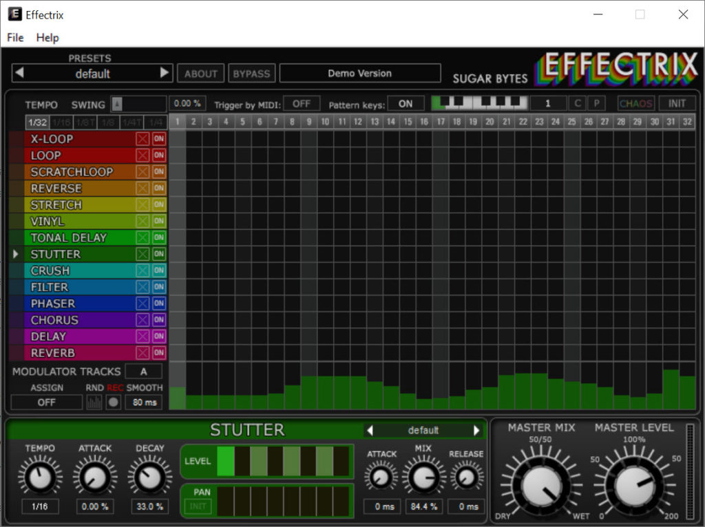Clear the TONAL DELAY track with its X icon
Screen dimensions: 705x527
pos(143,237)
